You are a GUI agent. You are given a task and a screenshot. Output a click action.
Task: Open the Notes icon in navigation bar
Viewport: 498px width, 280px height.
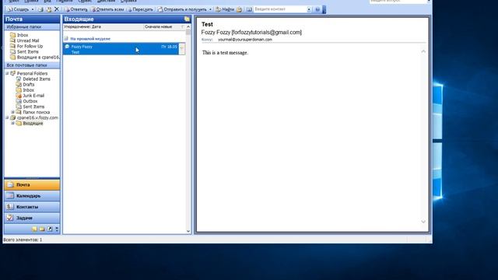point(34,229)
